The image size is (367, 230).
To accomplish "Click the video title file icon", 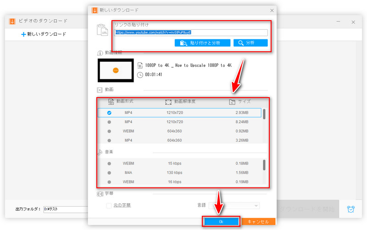I will click(x=140, y=66).
